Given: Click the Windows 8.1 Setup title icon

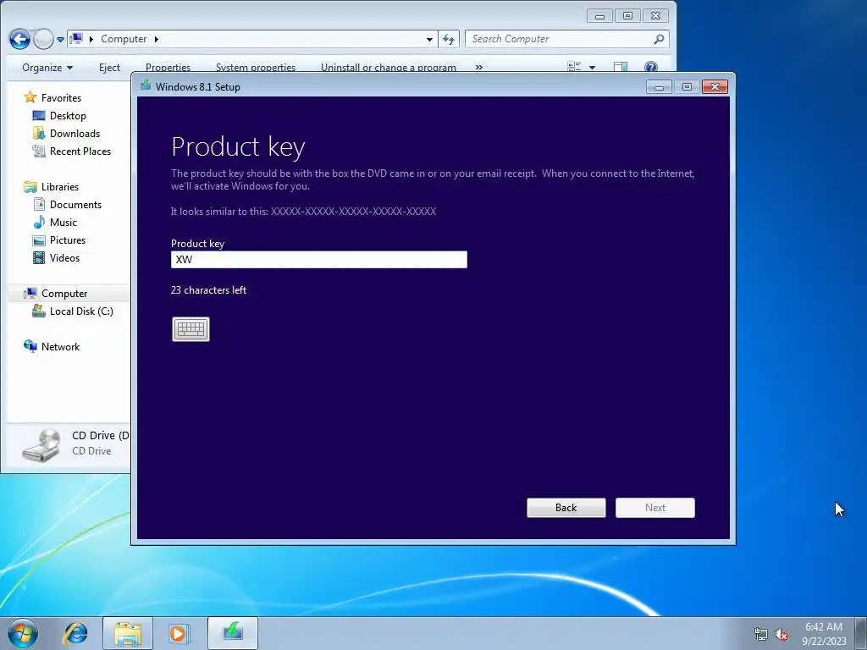Looking at the screenshot, I should pyautogui.click(x=146, y=85).
